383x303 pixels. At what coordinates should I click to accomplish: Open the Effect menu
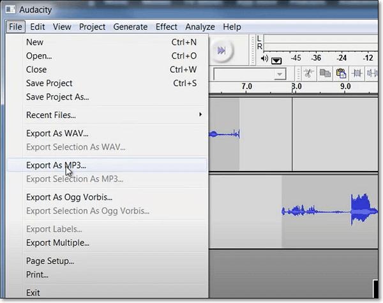tap(167, 27)
